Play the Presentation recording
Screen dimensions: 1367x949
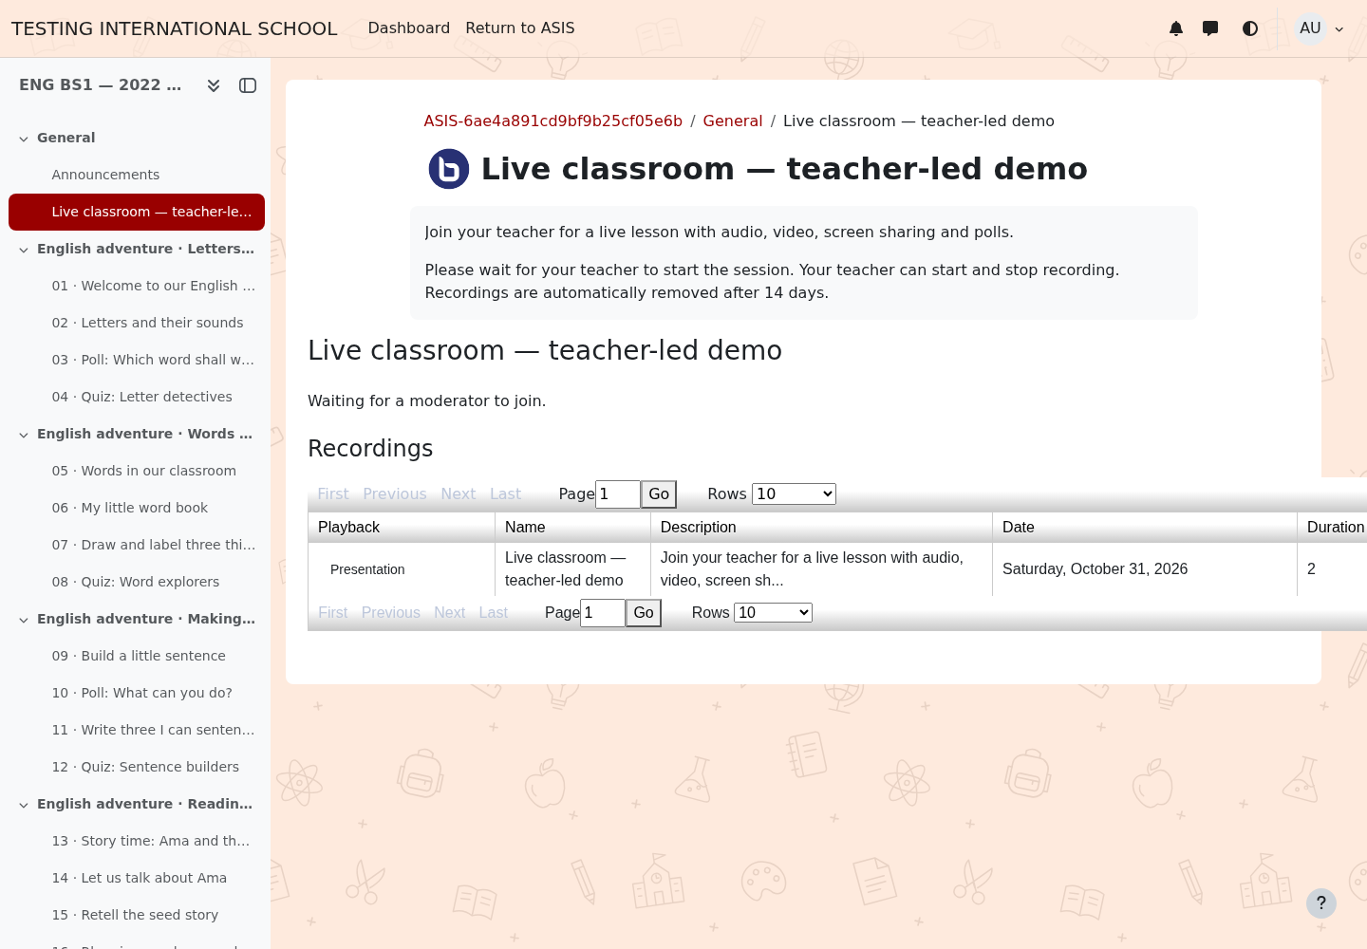(x=367, y=569)
